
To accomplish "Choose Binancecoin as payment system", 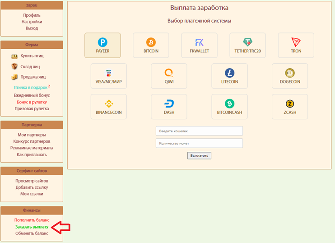I will [x=109, y=107].
